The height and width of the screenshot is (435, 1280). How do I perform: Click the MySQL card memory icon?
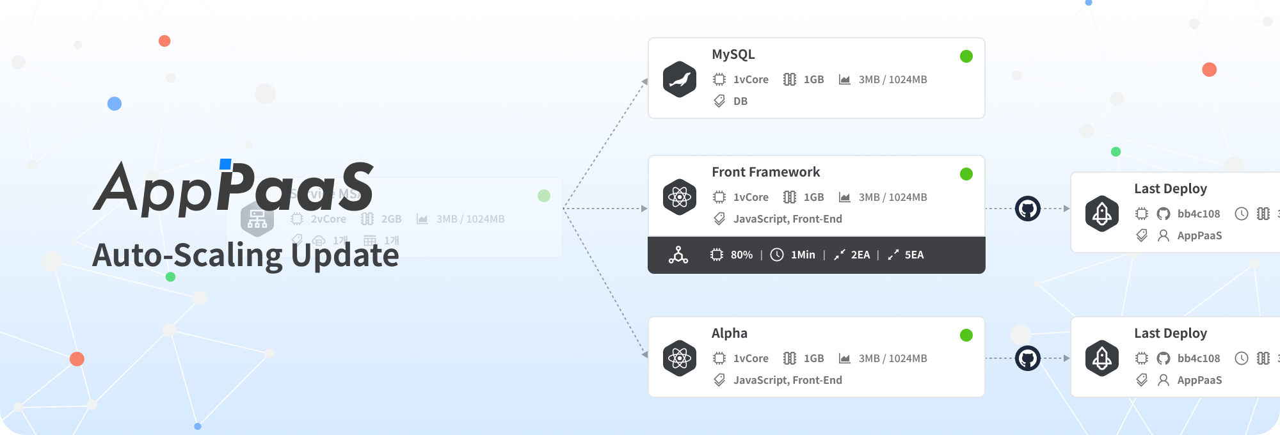pyautogui.click(x=790, y=79)
